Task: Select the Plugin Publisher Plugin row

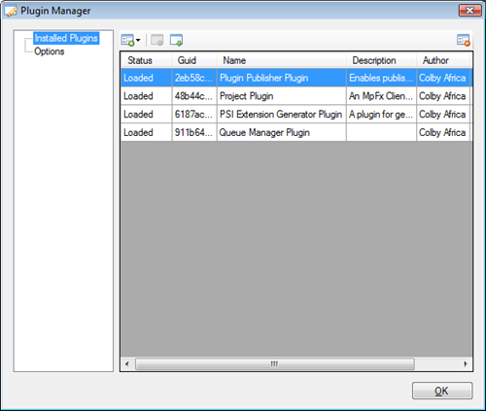Action: point(296,78)
